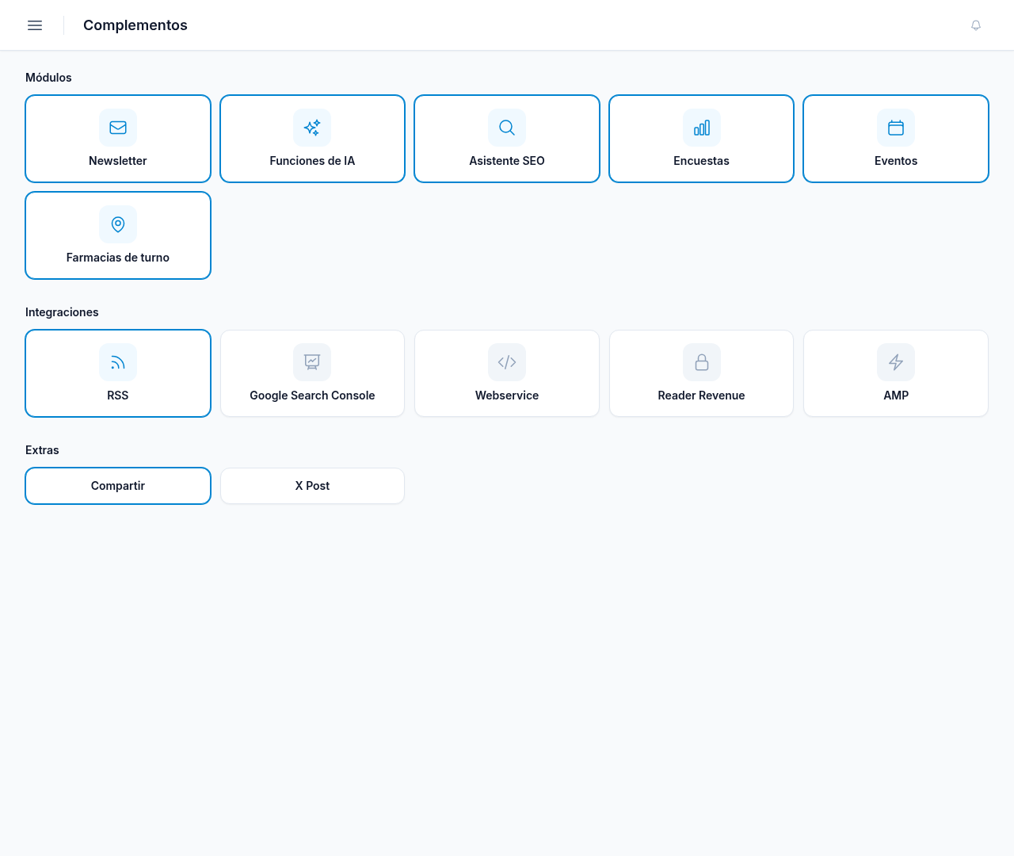
Task: Click the Asistente SEO magnifier icon
Action: tap(507, 128)
